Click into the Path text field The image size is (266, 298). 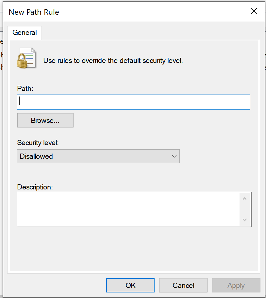click(133, 102)
